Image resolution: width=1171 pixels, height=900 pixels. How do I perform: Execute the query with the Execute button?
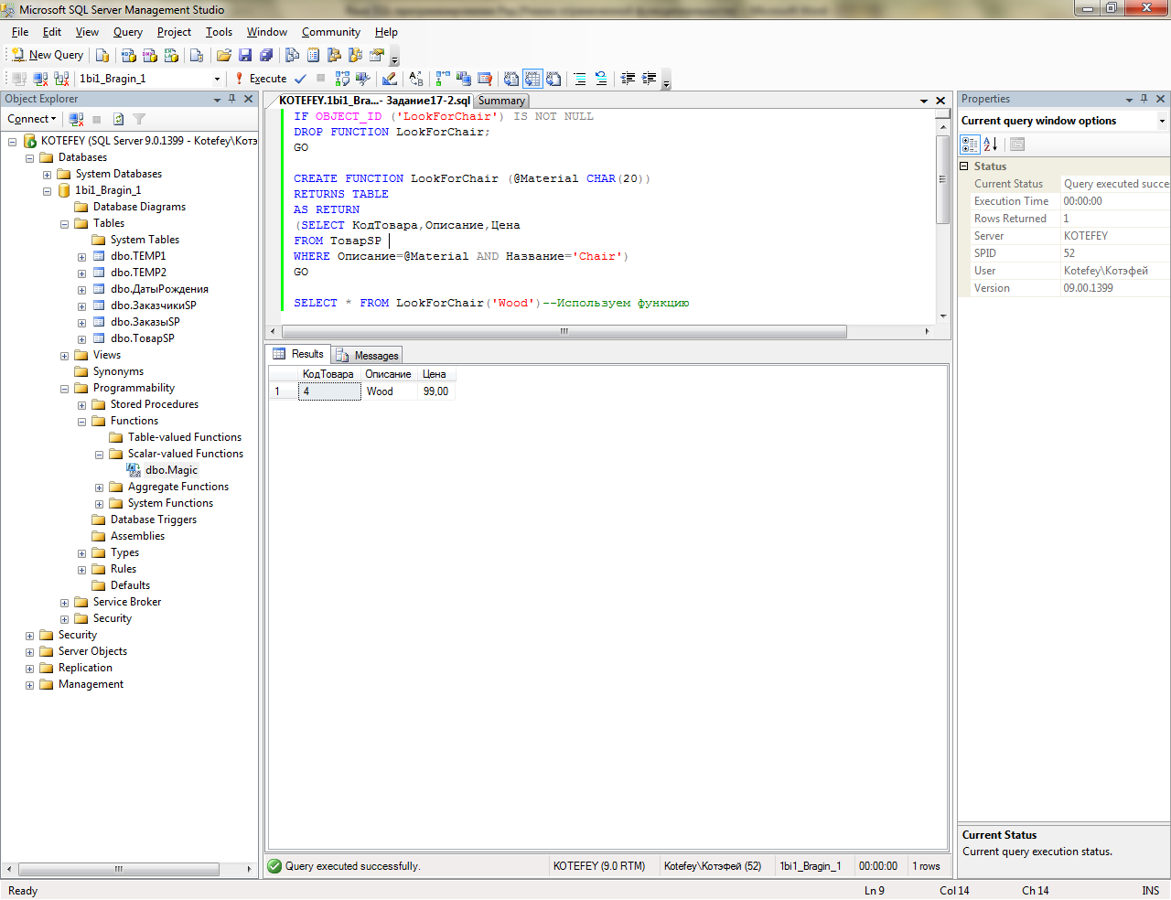click(x=262, y=79)
